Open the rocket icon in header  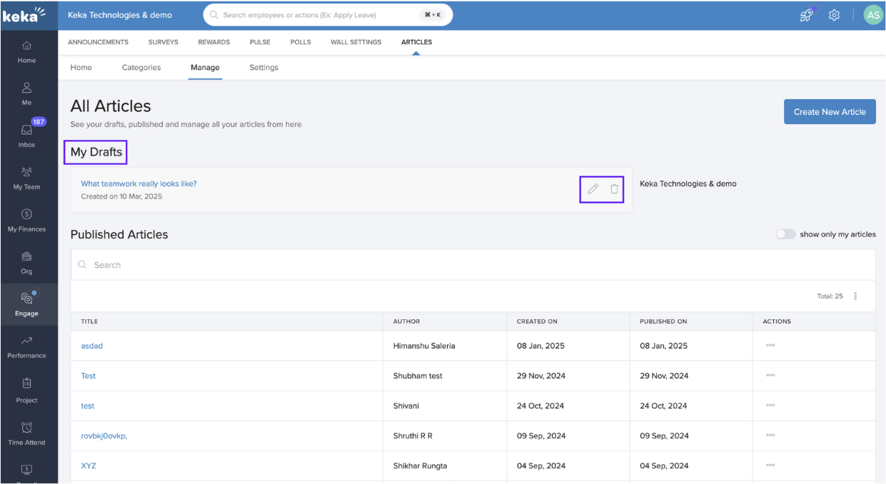(x=806, y=15)
